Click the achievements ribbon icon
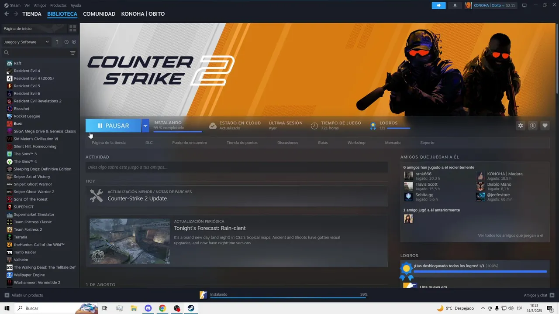Screen dimensions: 559x314 373,126
